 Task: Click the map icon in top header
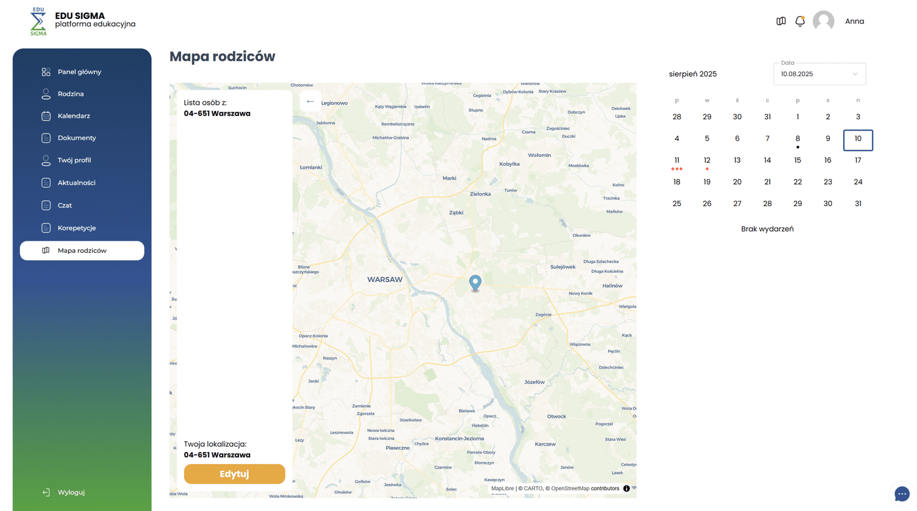[x=781, y=21]
